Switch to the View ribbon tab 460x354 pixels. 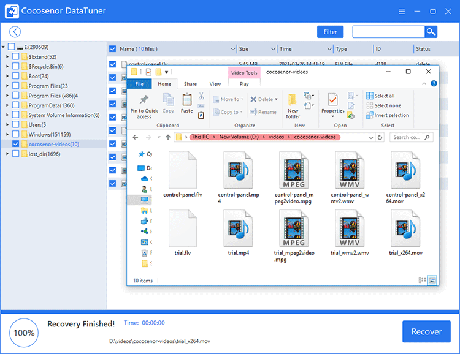click(x=215, y=84)
